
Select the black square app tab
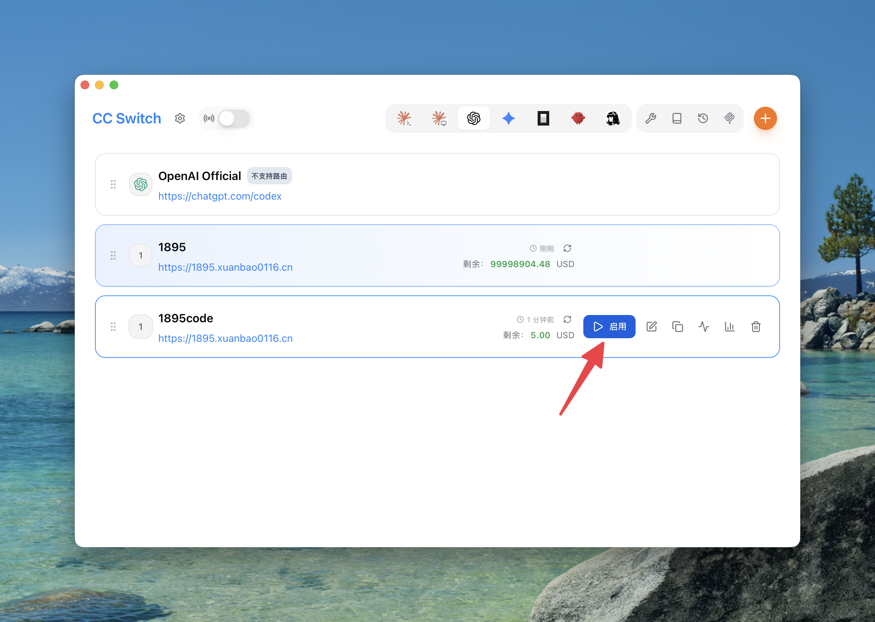(543, 118)
